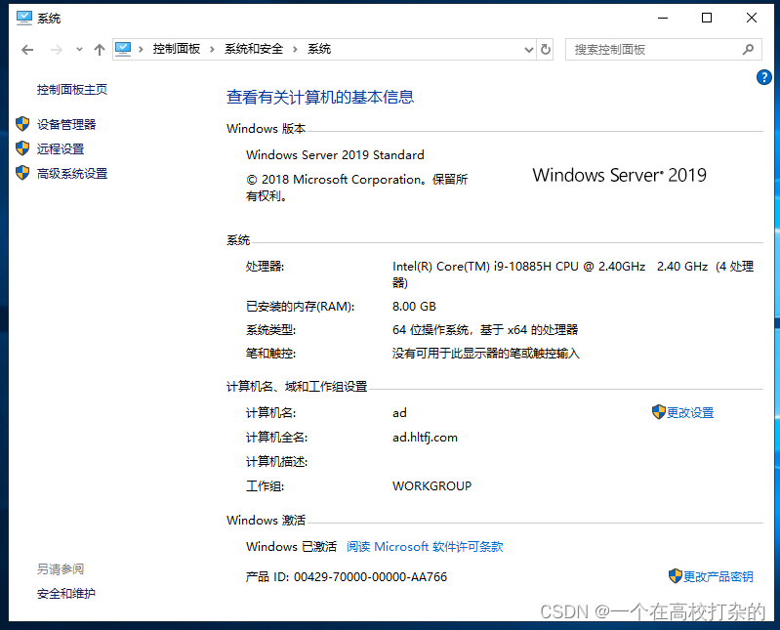Viewport: 780px width, 630px height.
Task: Click the computer icon in address bar
Action: coord(123,49)
